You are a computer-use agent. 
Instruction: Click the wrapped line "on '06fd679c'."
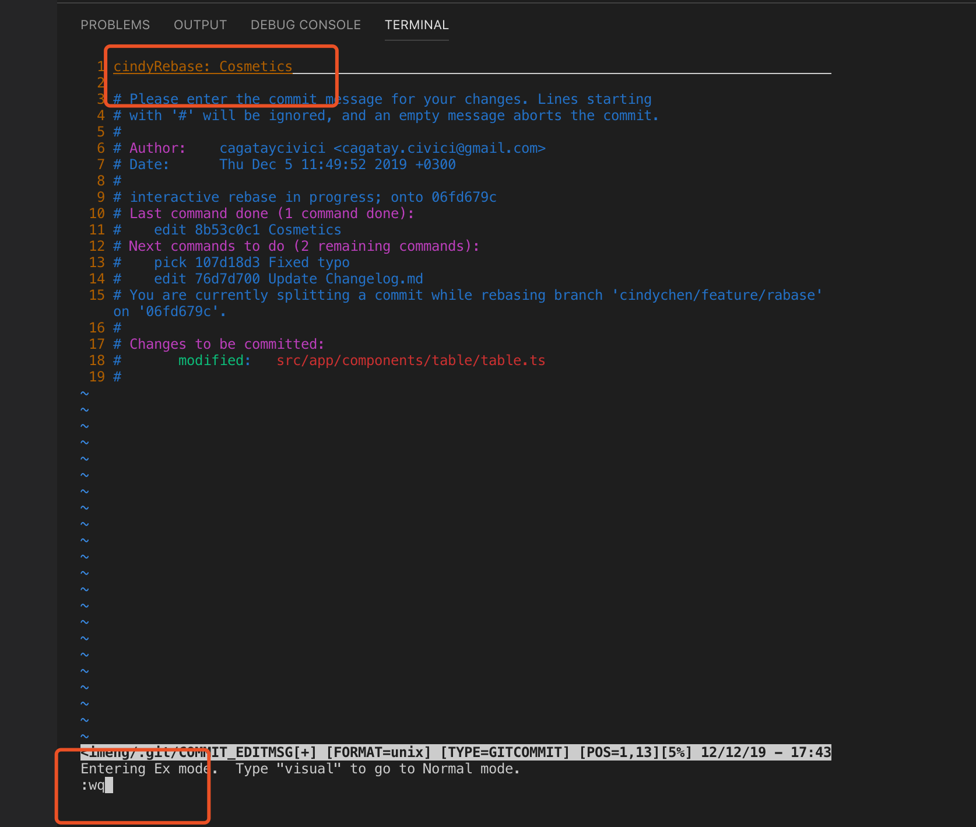[170, 311]
